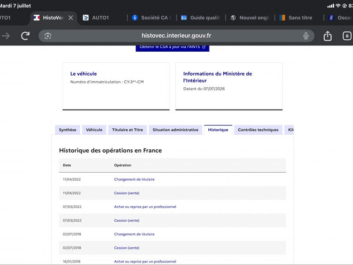Viewport: 353px width, 265px height.
Task: Click Cession (vente) dated 02/07/2018
Action: click(127, 248)
